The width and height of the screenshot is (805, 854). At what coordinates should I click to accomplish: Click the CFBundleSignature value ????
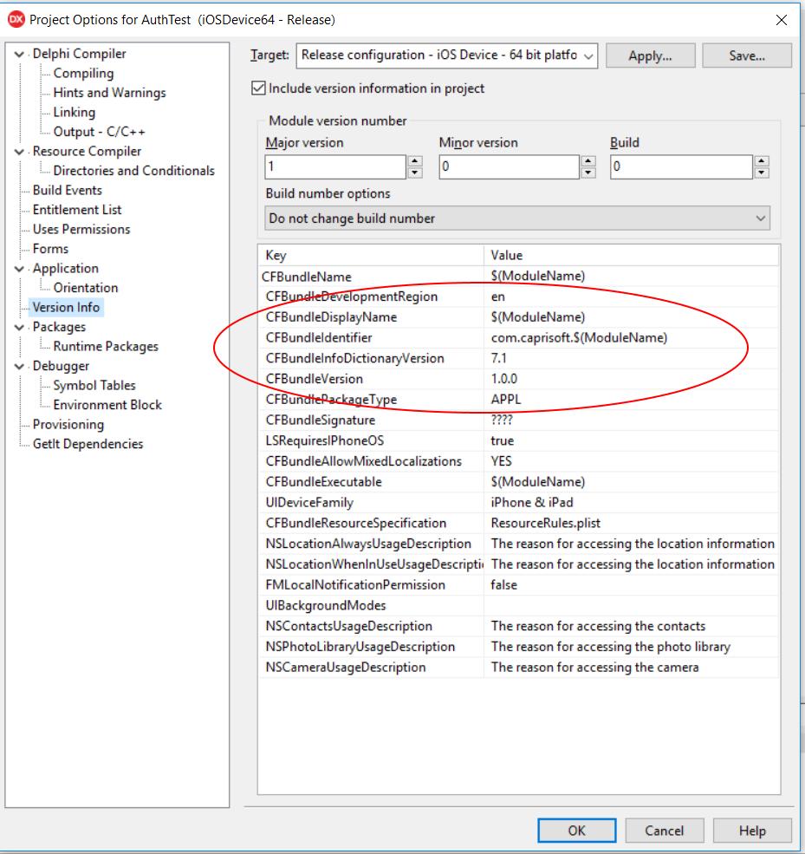click(x=502, y=420)
